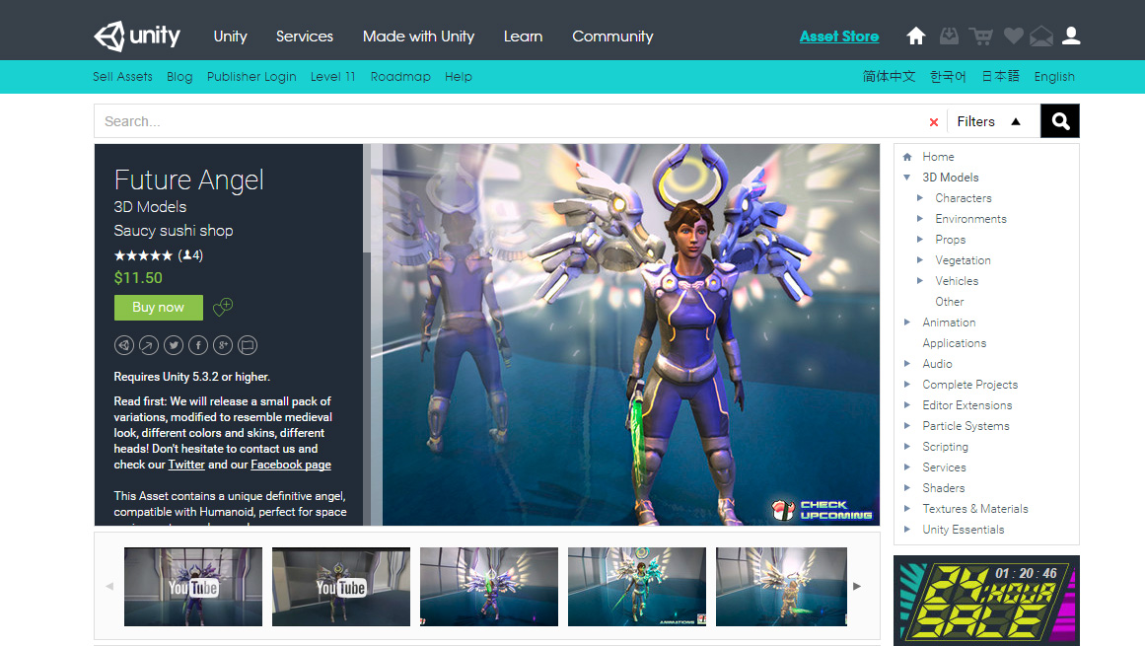The height and width of the screenshot is (646, 1145).
Task: Expand the Complete Projects category arrow
Action: [907, 384]
